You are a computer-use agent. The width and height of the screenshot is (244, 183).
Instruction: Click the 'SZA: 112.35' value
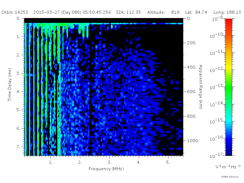128,12
